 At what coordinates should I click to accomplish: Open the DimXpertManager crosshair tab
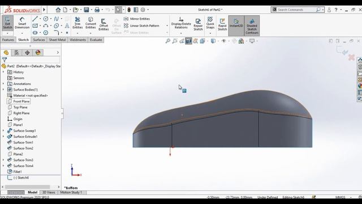coord(27,53)
